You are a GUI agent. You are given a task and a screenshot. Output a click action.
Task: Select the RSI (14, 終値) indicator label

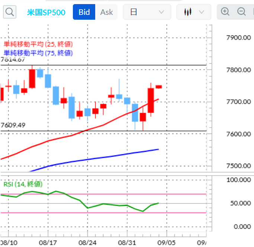pos(23,184)
